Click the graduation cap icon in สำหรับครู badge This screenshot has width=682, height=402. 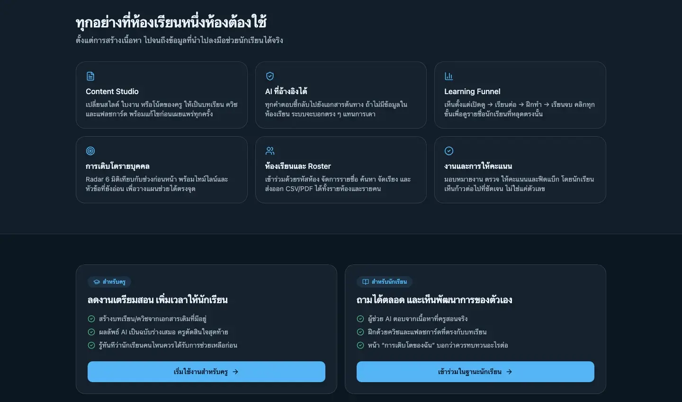coord(97,282)
